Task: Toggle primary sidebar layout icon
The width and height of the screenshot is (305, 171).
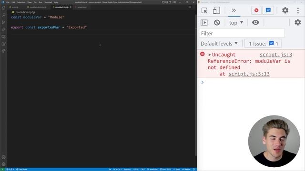Action: tap(163, 2)
